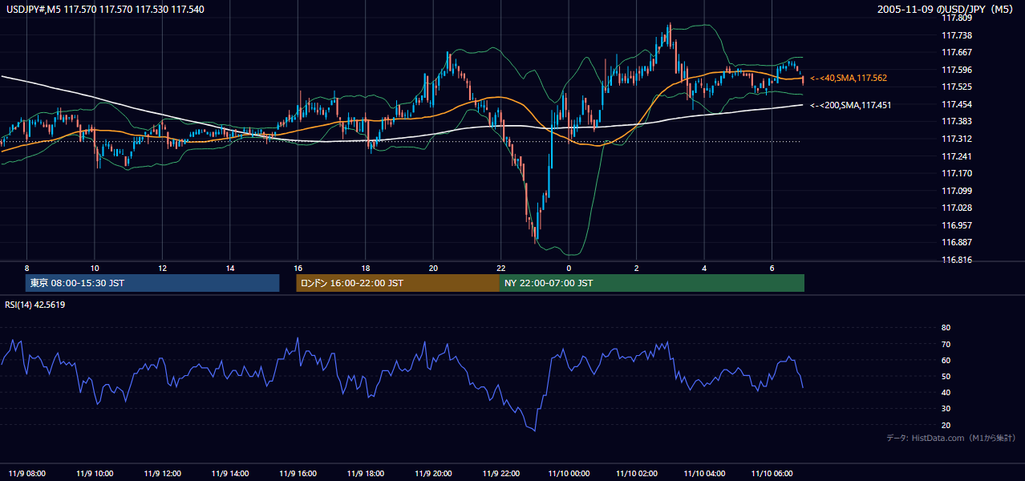Click price axis value 116.816

(956, 260)
